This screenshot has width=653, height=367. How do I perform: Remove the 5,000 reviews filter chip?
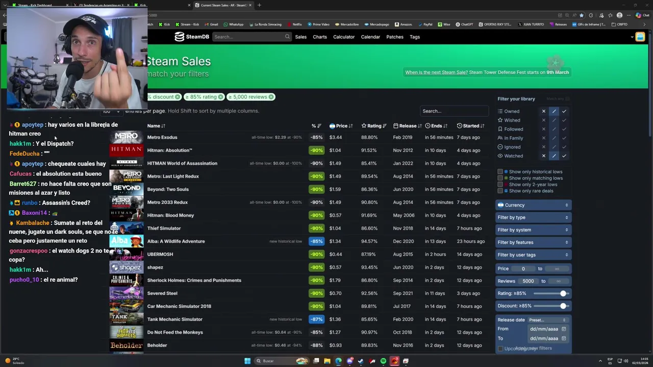[271, 97]
